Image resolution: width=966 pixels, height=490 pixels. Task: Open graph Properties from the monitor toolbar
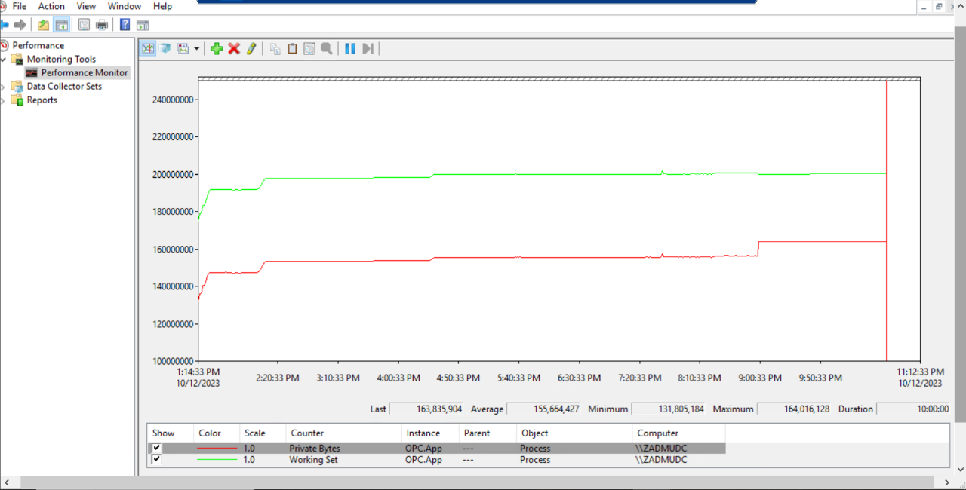[x=309, y=48]
